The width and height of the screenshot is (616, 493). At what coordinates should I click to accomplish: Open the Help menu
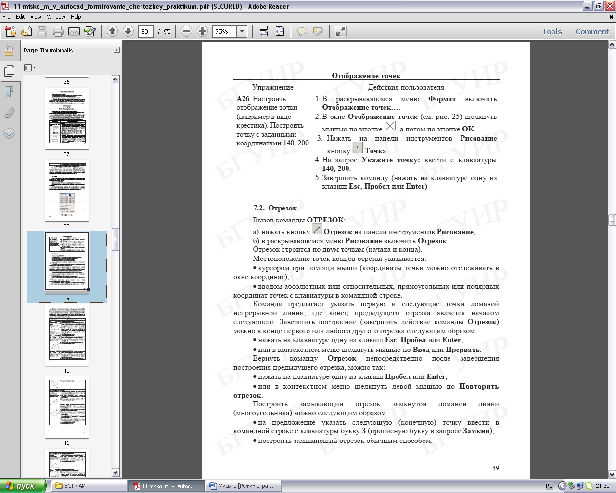coord(76,16)
